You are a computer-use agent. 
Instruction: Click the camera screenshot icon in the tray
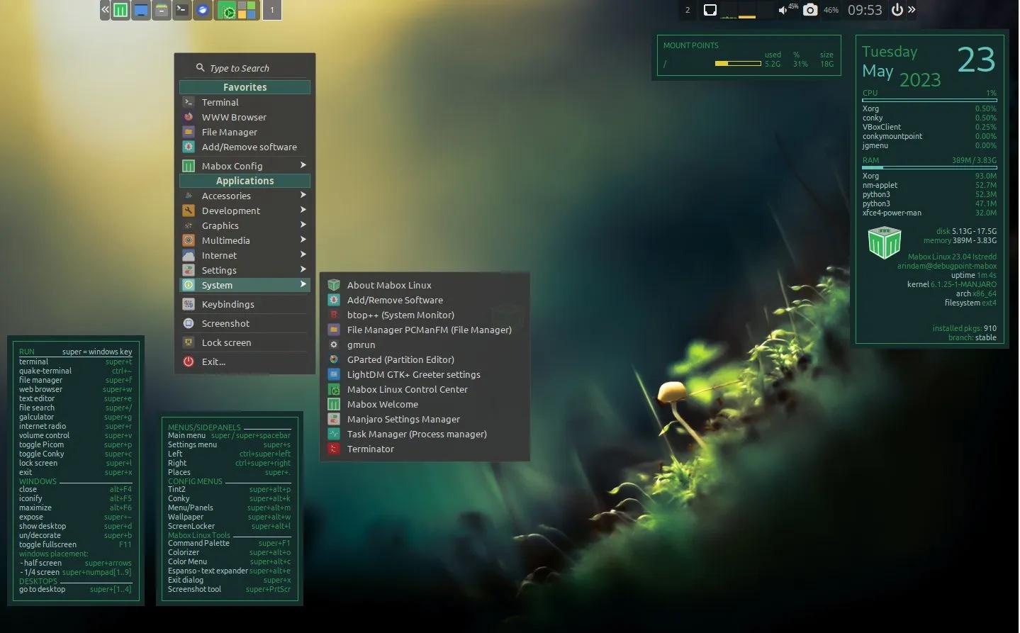[809, 10]
